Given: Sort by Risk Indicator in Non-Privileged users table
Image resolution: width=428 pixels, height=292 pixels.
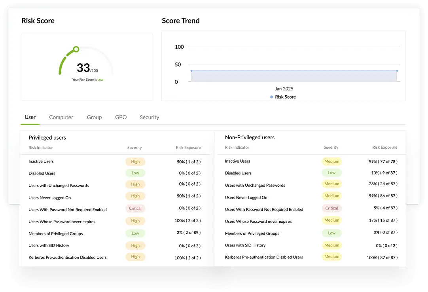Looking at the screenshot, I should click(237, 147).
